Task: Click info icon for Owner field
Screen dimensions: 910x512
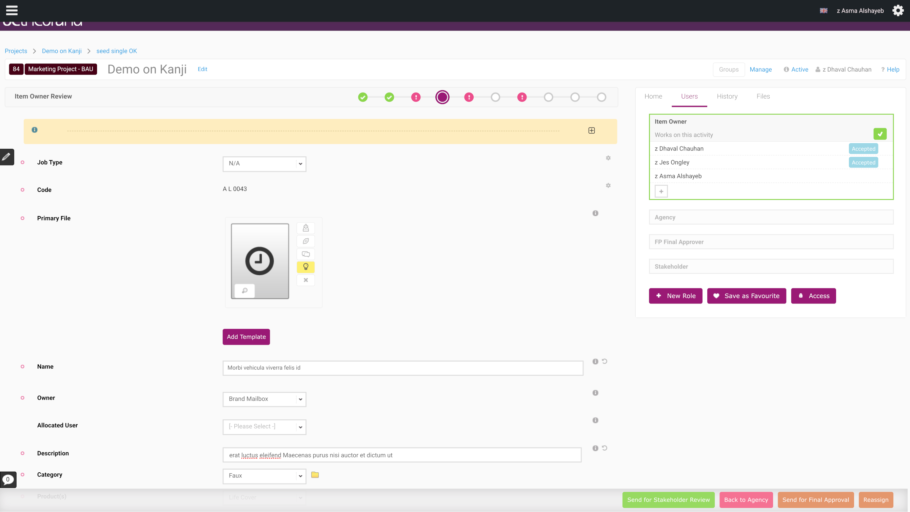Action: [595, 393]
